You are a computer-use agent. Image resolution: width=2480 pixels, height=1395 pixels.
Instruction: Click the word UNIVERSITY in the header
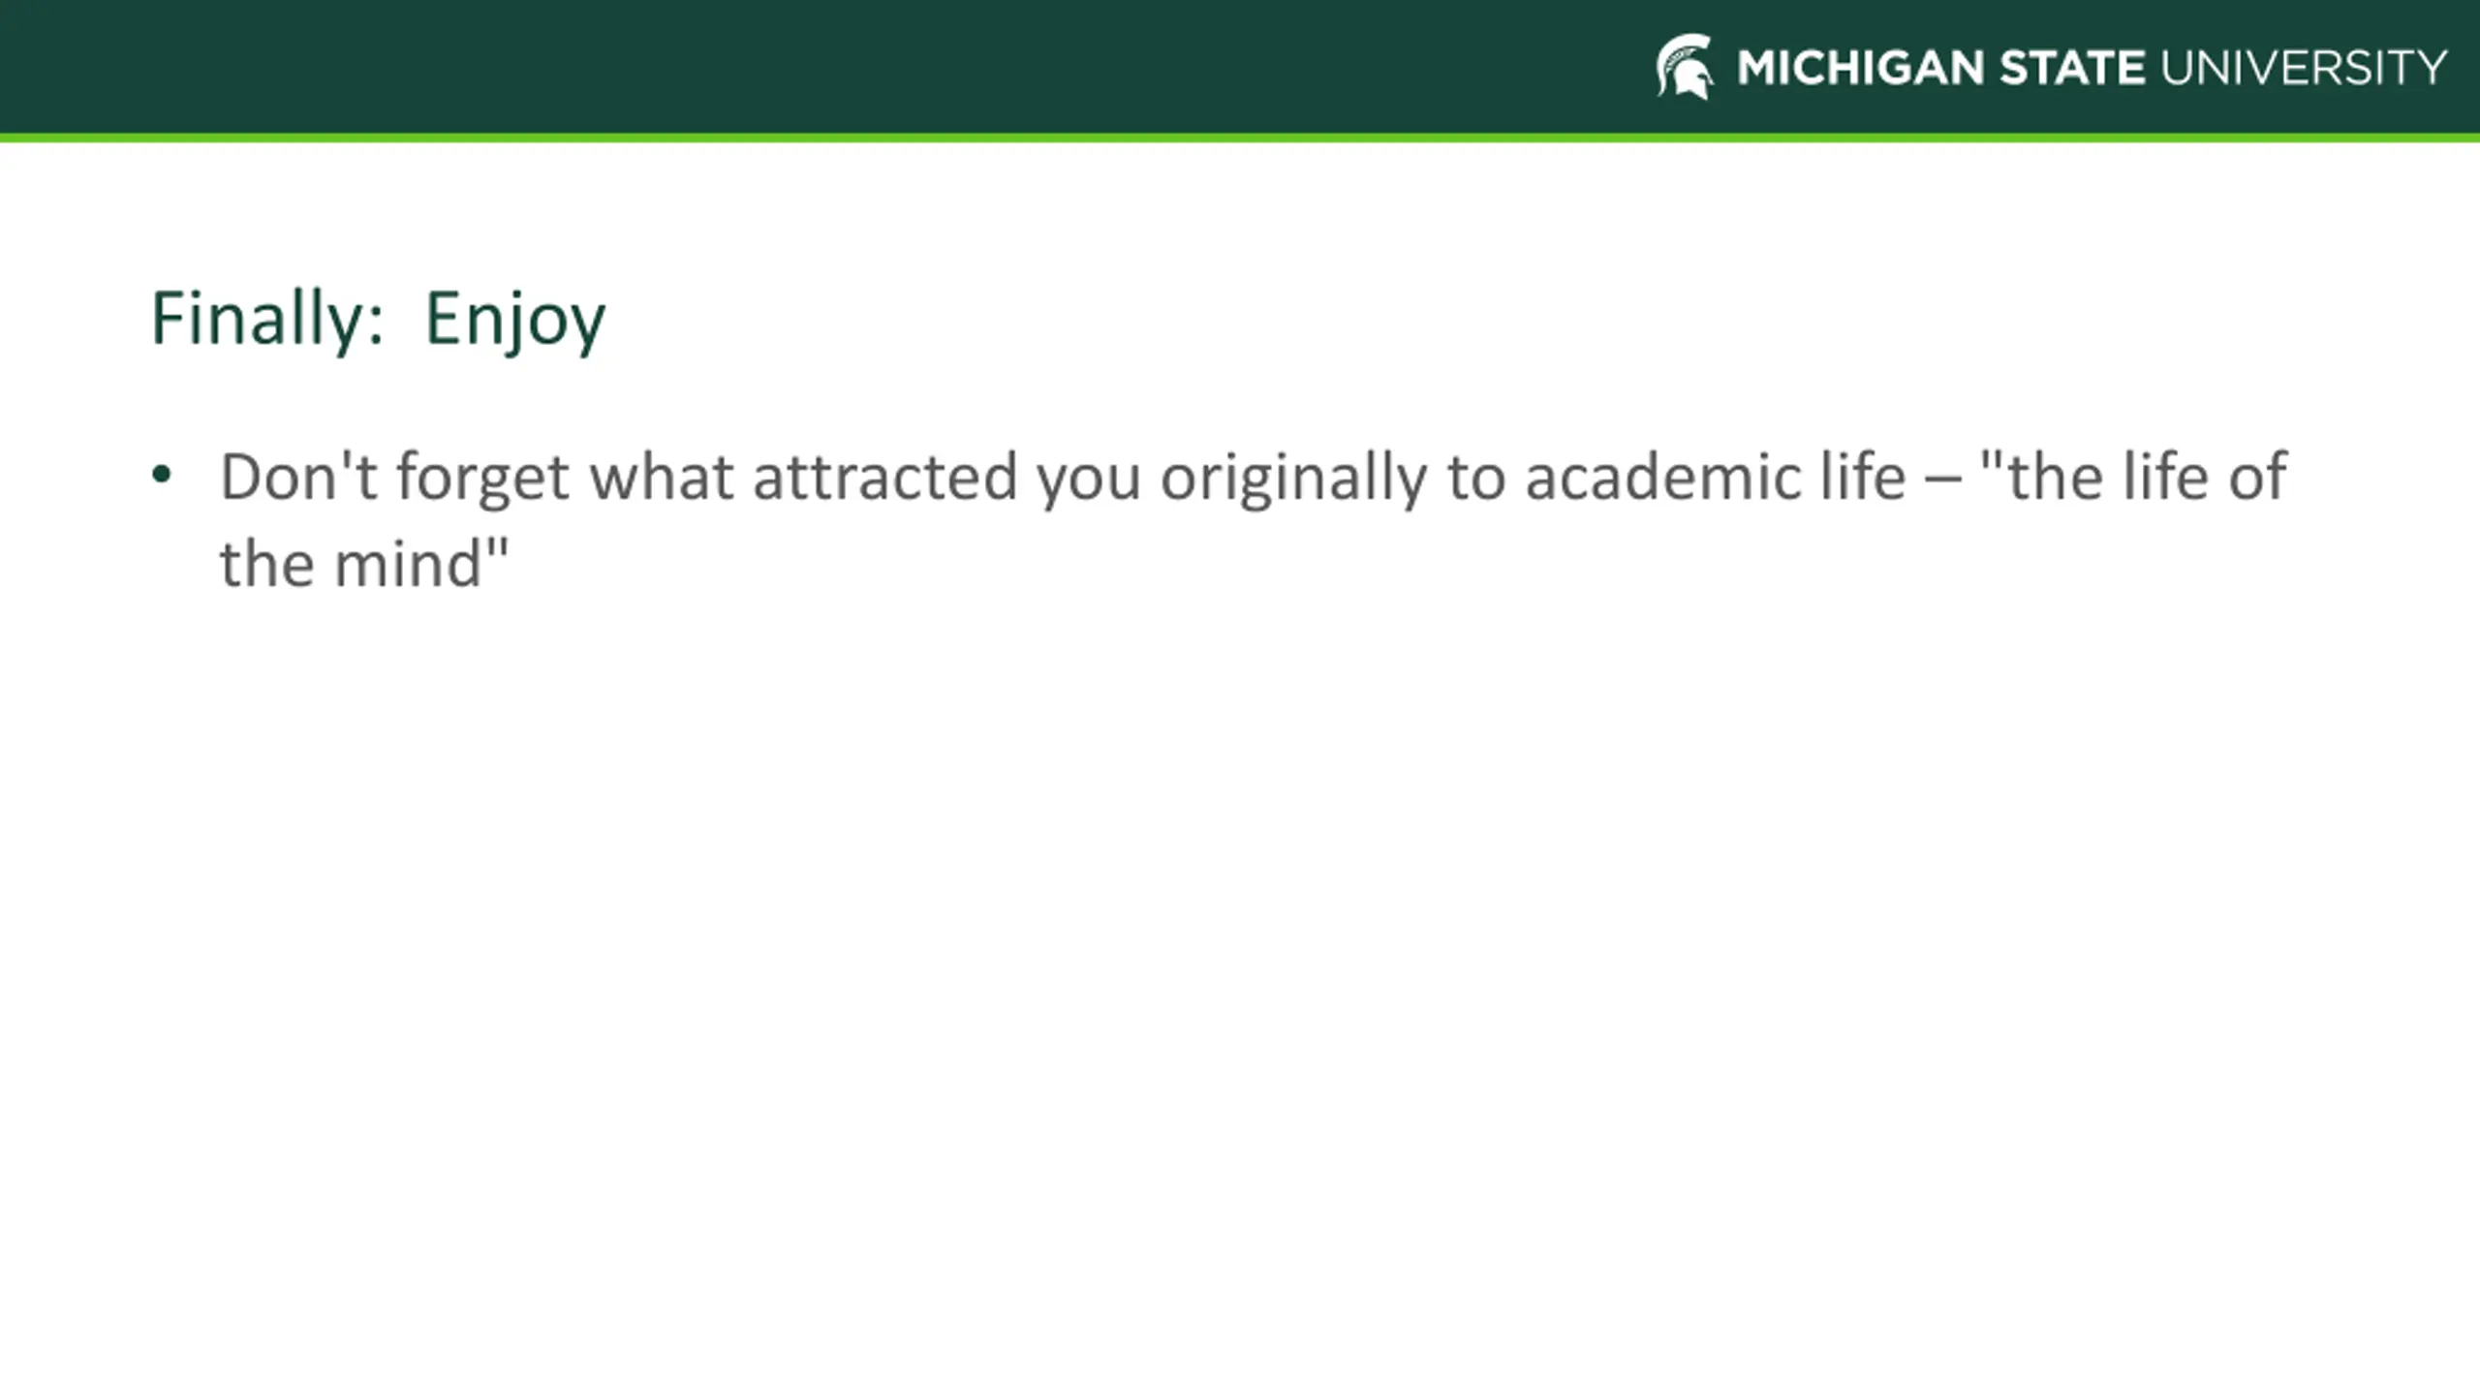[2304, 68]
